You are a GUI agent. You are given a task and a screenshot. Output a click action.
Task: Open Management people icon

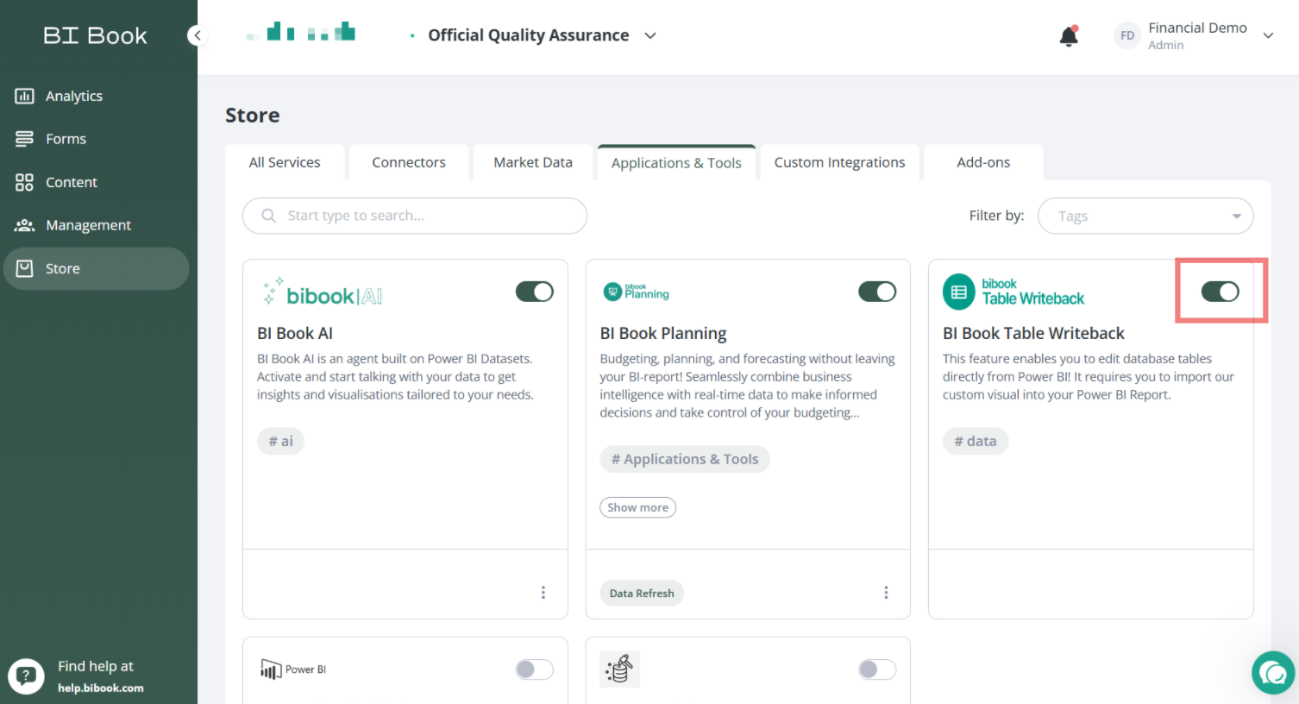24,225
